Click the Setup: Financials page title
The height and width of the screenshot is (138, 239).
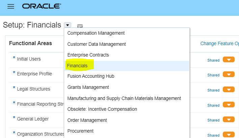click(x=32, y=25)
